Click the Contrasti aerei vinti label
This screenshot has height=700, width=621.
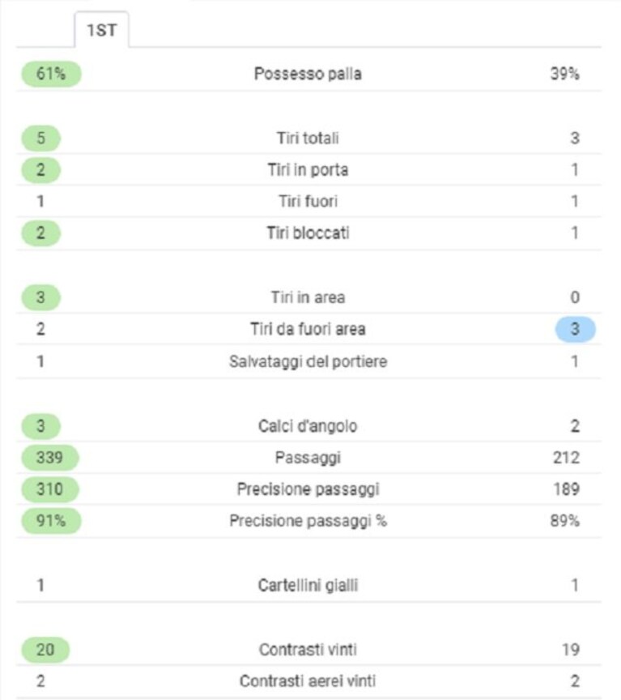308,681
